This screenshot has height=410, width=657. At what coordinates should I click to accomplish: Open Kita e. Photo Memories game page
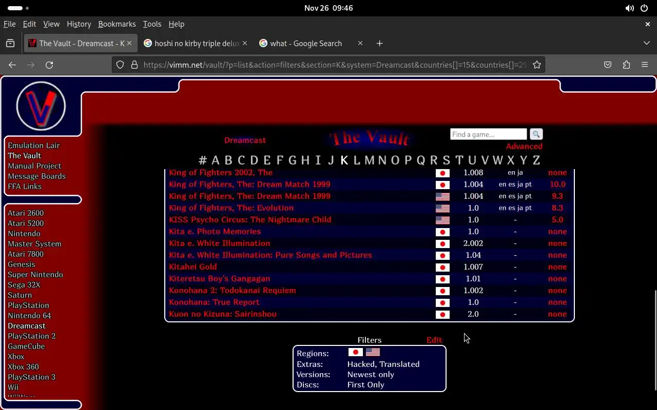click(x=215, y=232)
